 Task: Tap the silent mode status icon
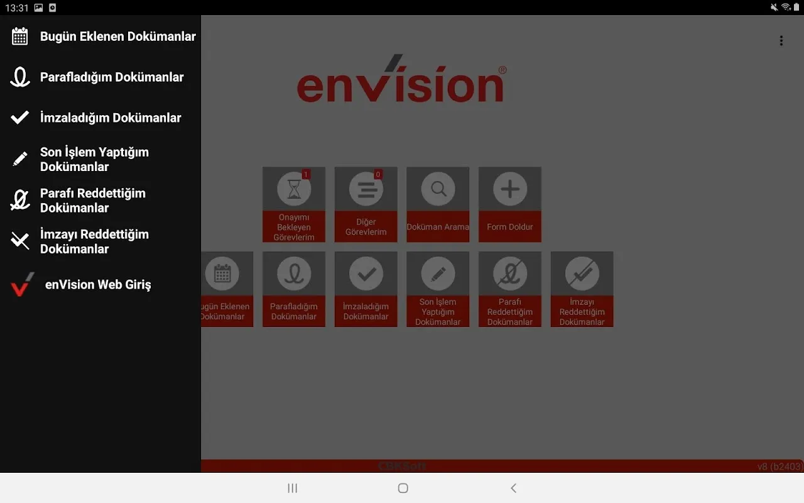(x=774, y=8)
